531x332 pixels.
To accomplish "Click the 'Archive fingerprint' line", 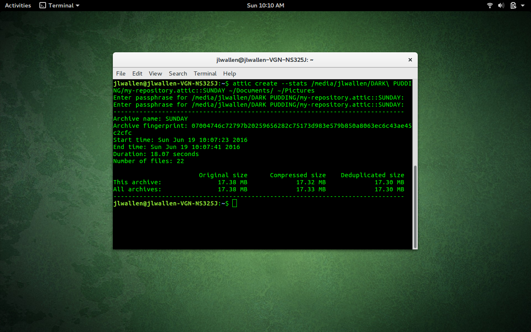I will tap(263, 126).
